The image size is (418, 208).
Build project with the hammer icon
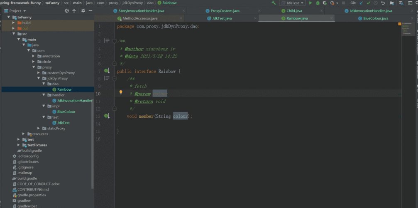pyautogui.click(x=274, y=3)
